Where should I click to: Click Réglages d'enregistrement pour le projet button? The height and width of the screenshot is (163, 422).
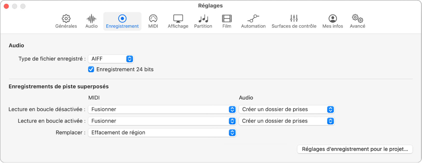[x=355, y=149]
